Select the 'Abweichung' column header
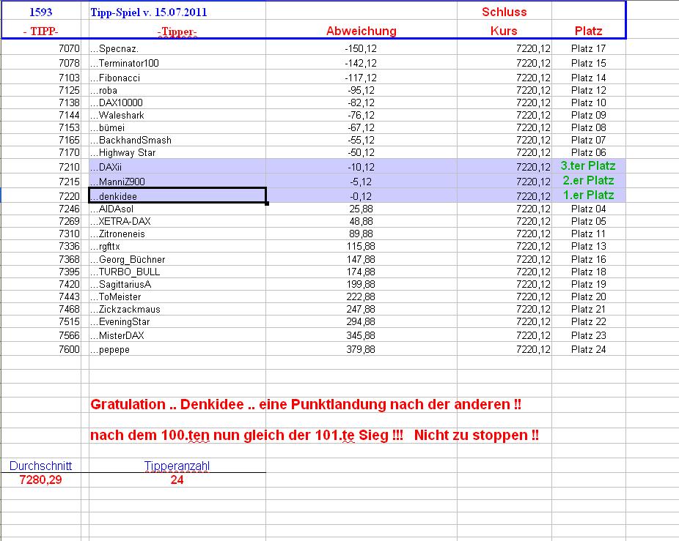 click(361, 31)
